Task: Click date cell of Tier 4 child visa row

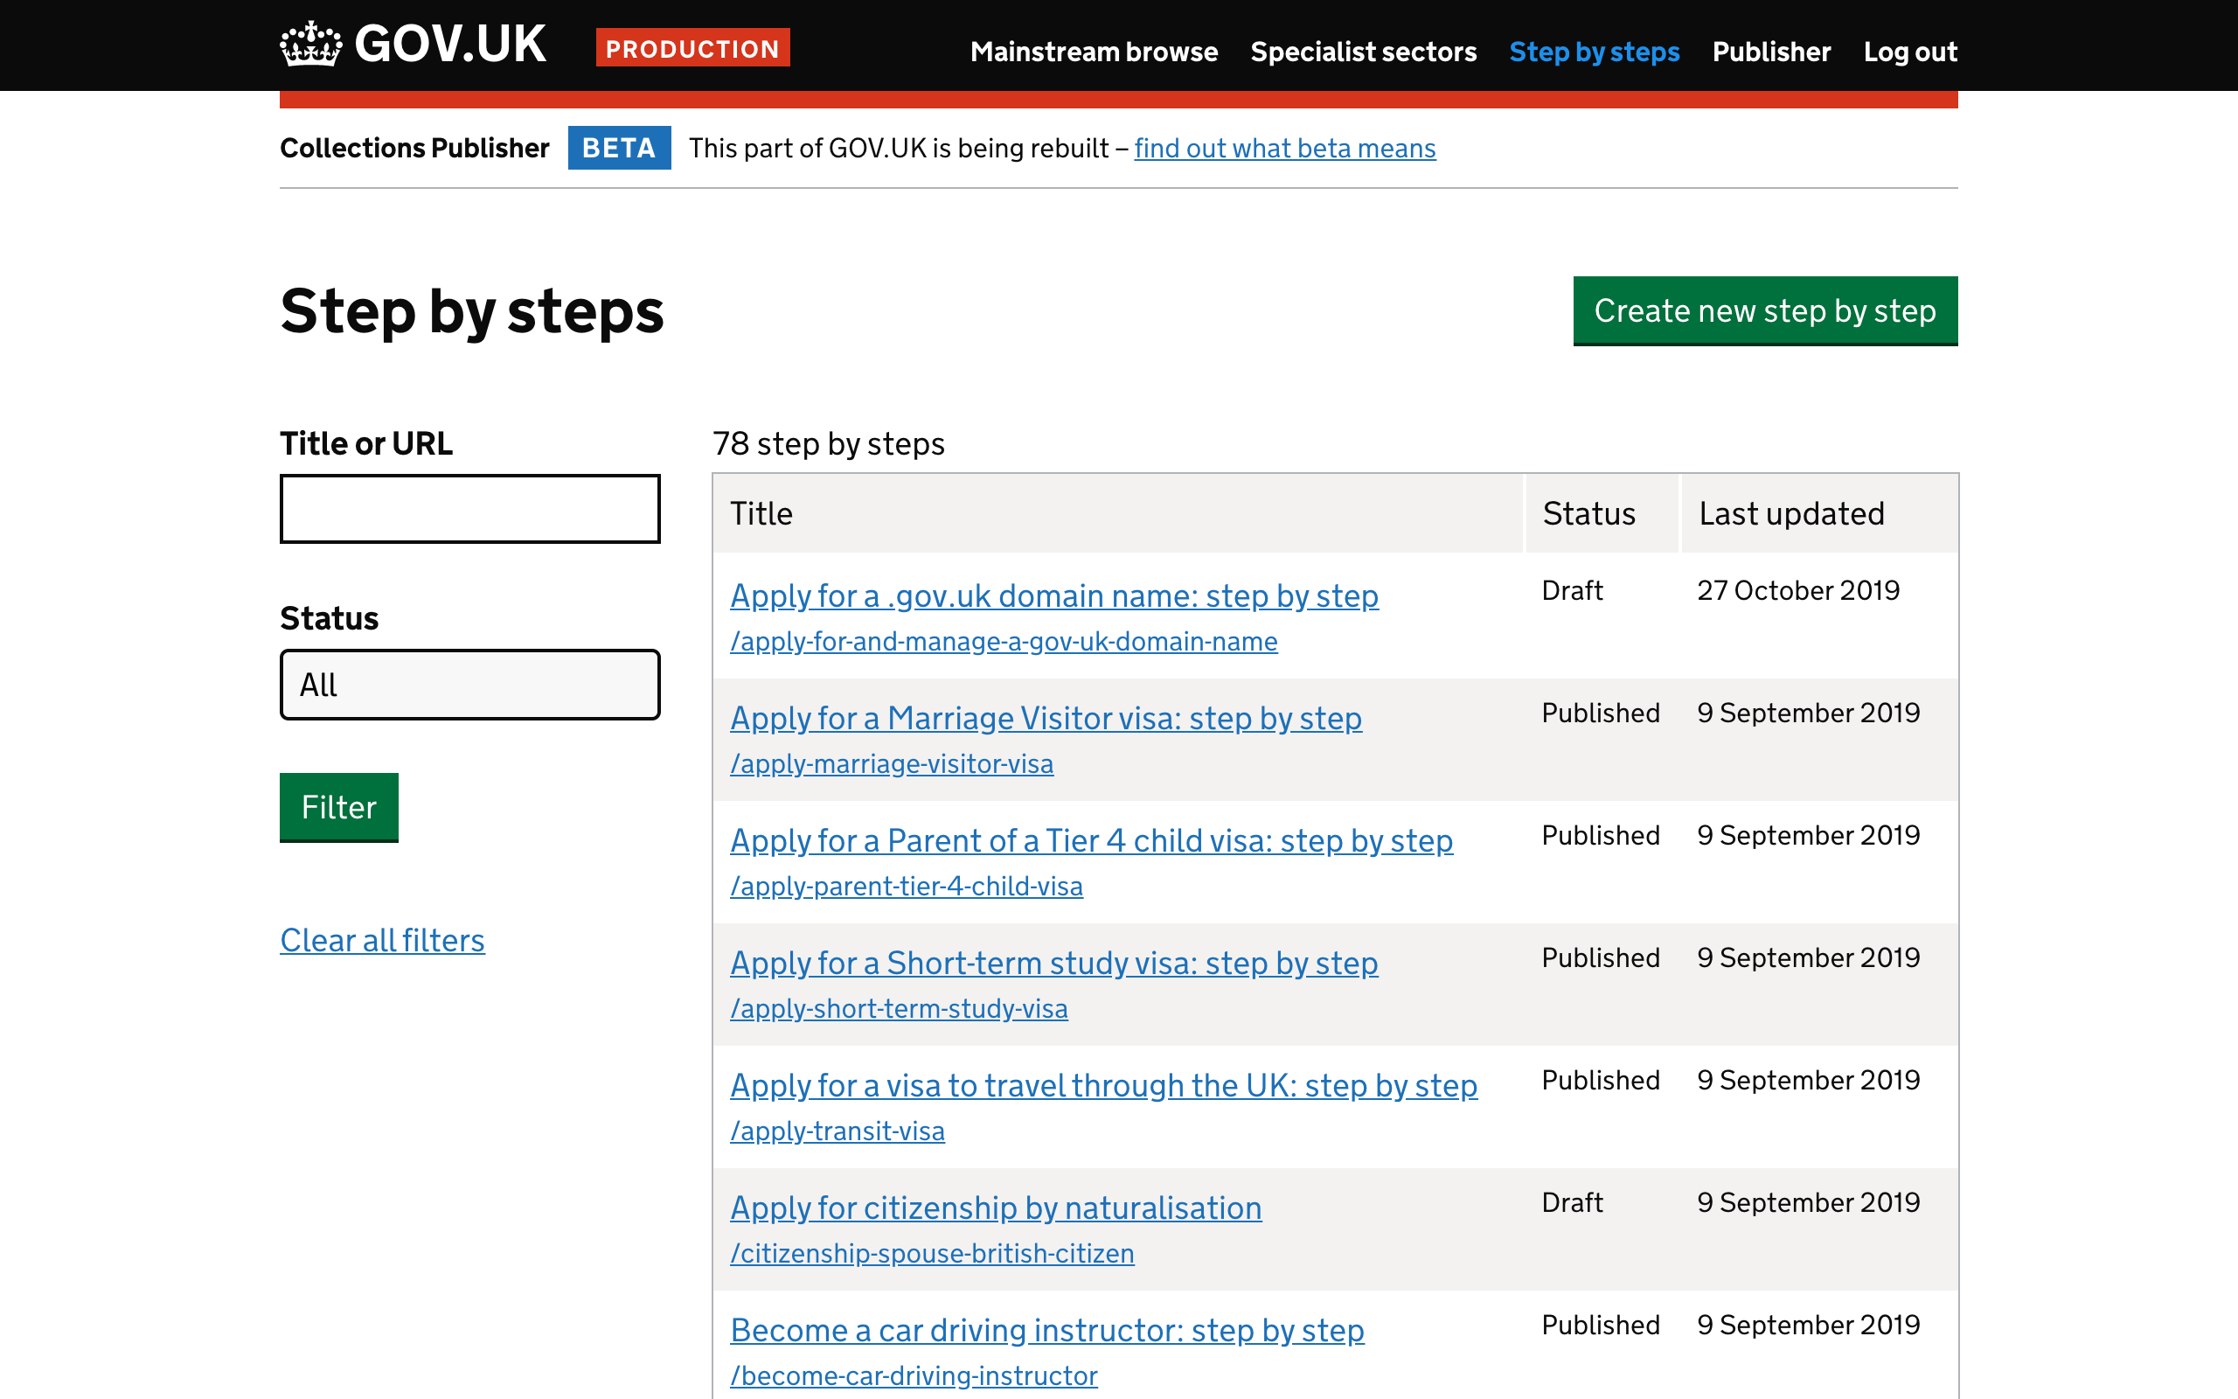Action: [x=1808, y=834]
